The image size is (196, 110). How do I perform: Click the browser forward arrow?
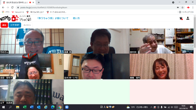pyautogui.click(x=8, y=7)
